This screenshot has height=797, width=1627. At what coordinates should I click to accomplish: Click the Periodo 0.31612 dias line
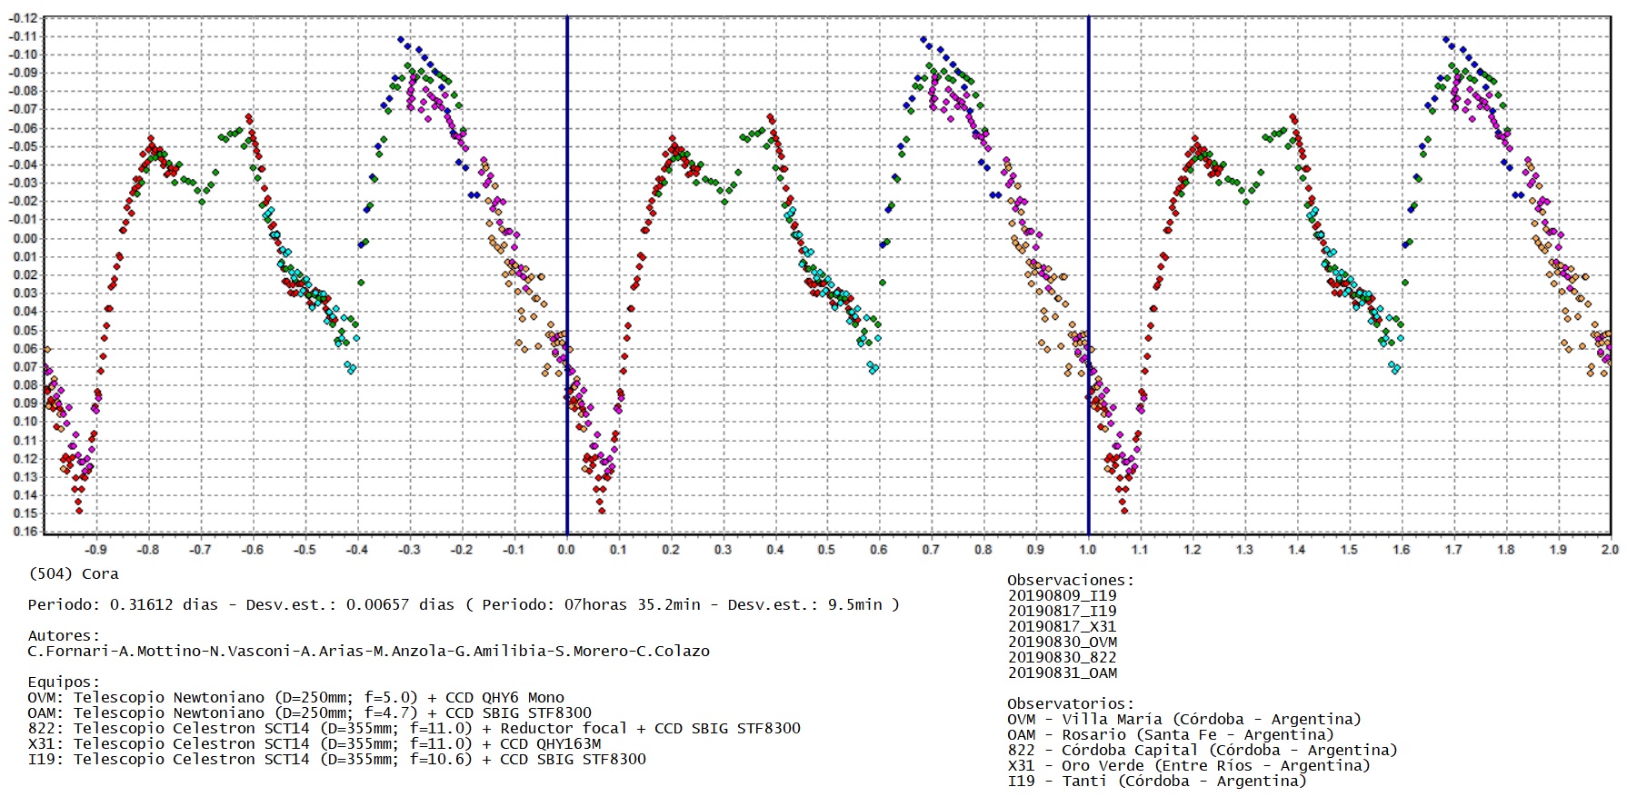[464, 604]
